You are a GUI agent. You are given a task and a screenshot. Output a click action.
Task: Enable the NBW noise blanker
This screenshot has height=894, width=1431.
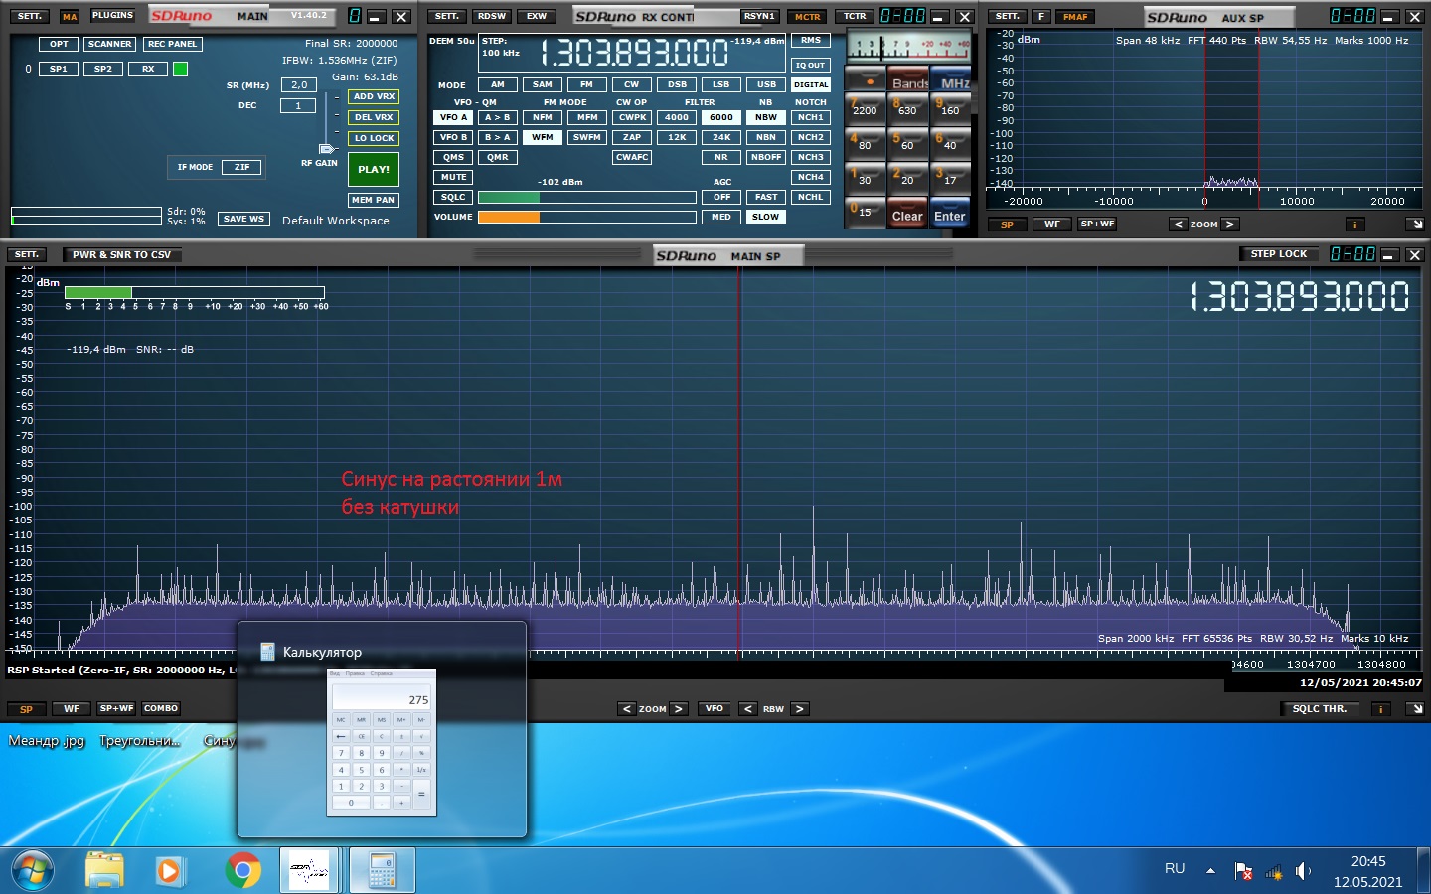pyautogui.click(x=766, y=117)
